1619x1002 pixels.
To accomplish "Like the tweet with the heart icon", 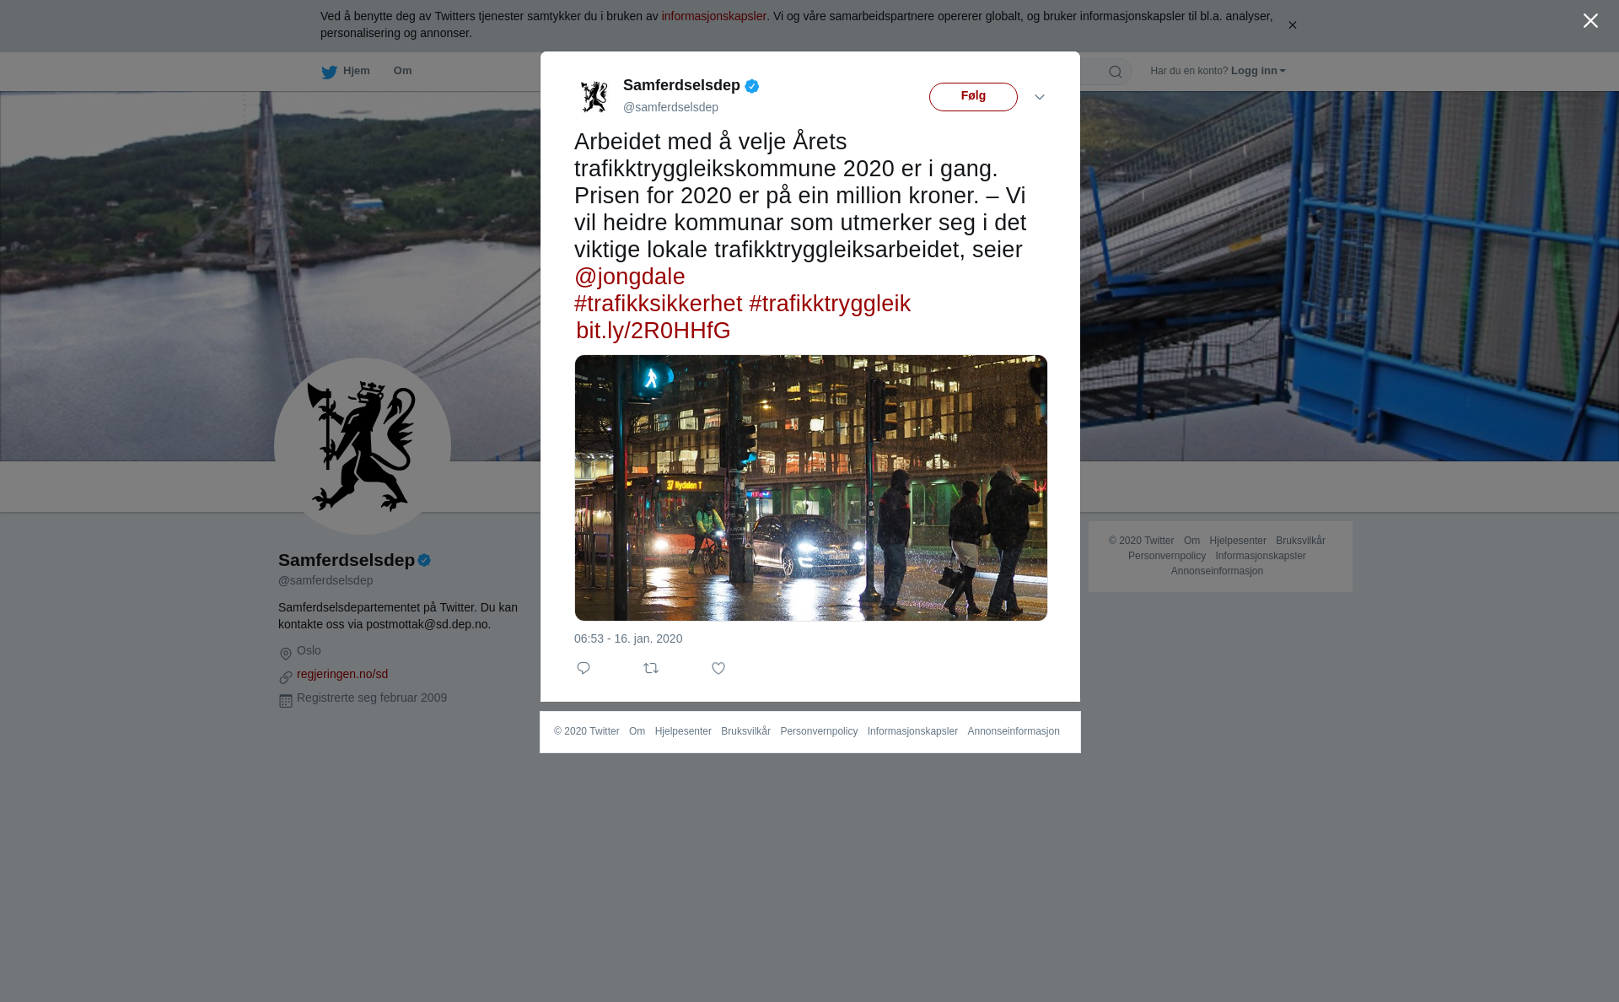I will (x=718, y=668).
